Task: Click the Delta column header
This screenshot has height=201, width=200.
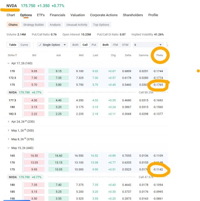Action: [128, 55]
